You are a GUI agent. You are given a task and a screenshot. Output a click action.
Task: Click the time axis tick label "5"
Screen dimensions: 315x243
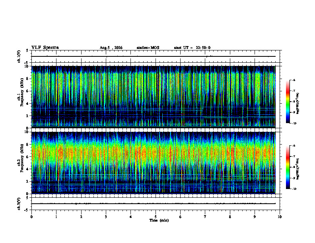click(x=156, y=217)
